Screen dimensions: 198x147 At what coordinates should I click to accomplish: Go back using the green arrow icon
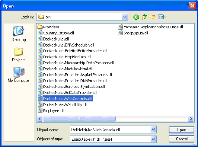pyautogui.click(x=136, y=17)
